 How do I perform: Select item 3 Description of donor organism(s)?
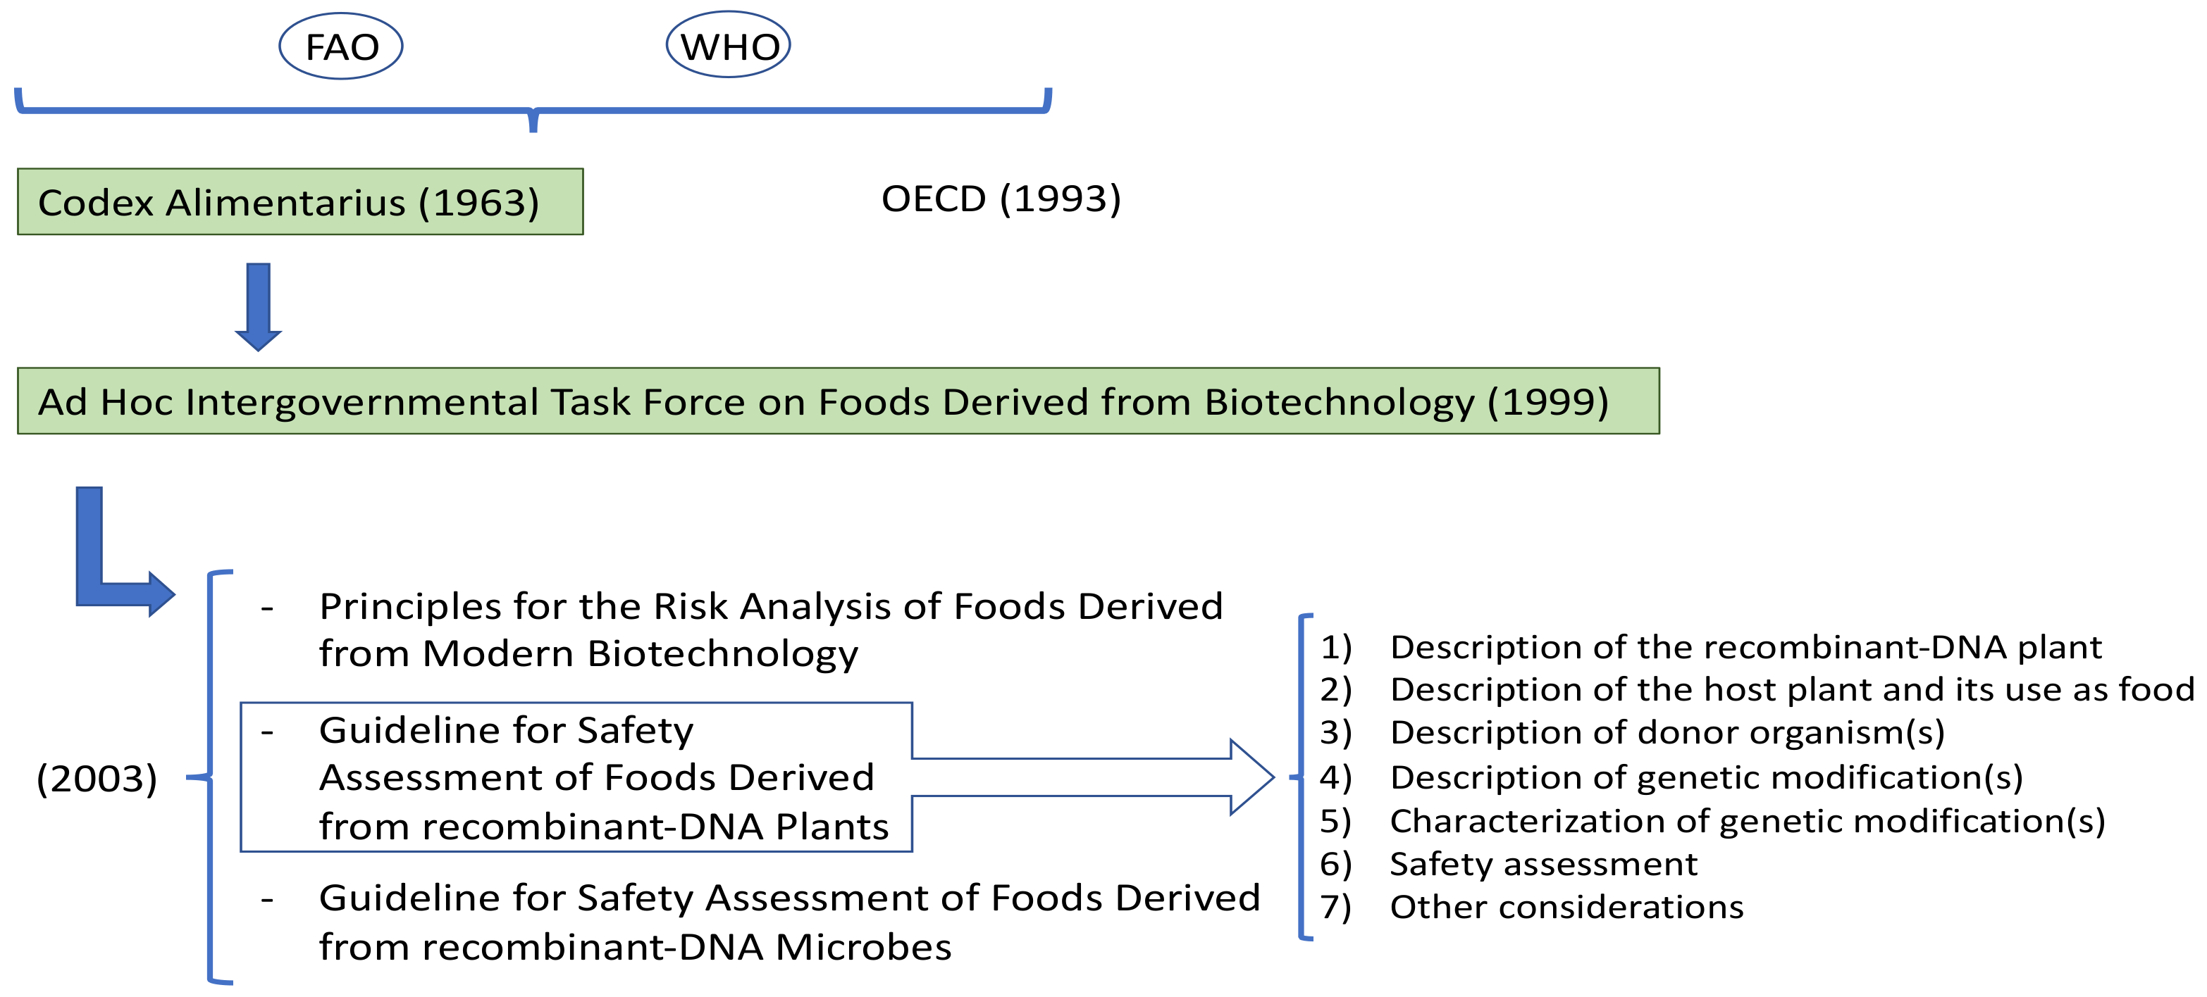coord(1667,732)
